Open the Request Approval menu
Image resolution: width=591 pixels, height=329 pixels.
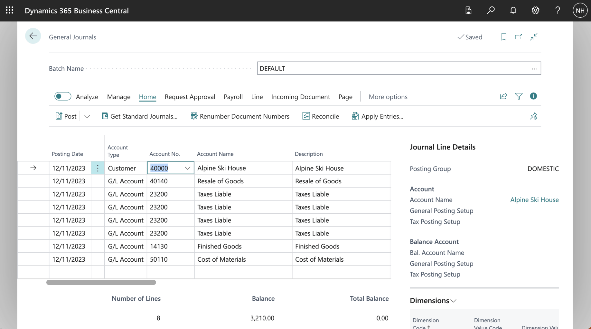(x=190, y=97)
